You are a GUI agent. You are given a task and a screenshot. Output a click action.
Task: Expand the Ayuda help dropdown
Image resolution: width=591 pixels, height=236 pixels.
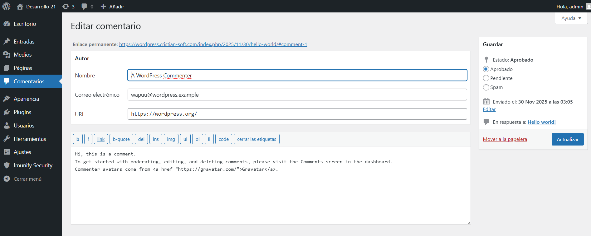point(571,18)
